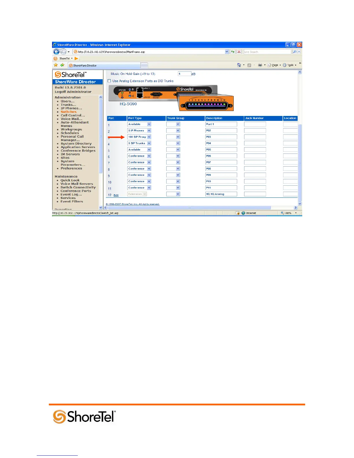Open the Tools menu
This screenshot has height=458, width=354.
click(290, 65)
